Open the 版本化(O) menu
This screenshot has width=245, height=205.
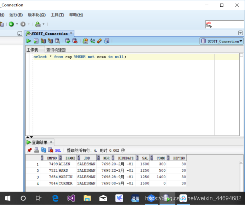pos(37,15)
